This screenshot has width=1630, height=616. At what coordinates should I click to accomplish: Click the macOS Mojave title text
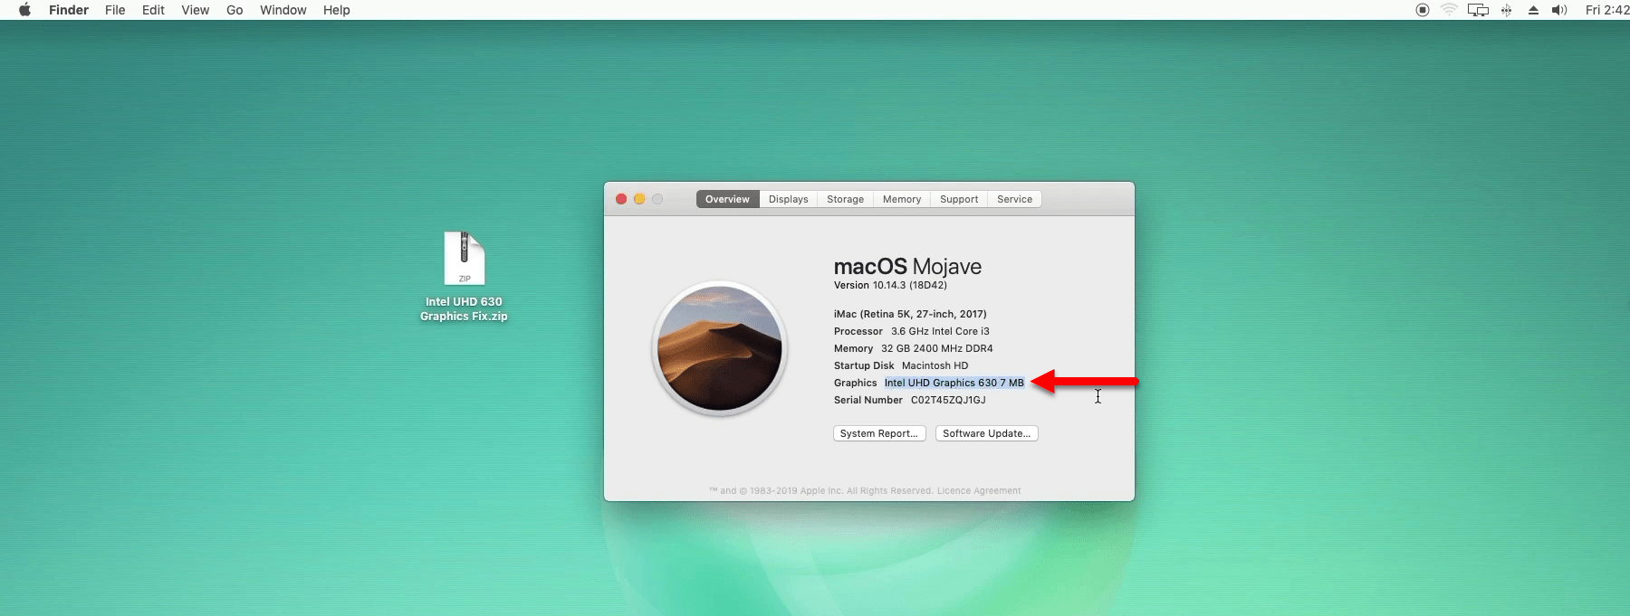coord(907,267)
